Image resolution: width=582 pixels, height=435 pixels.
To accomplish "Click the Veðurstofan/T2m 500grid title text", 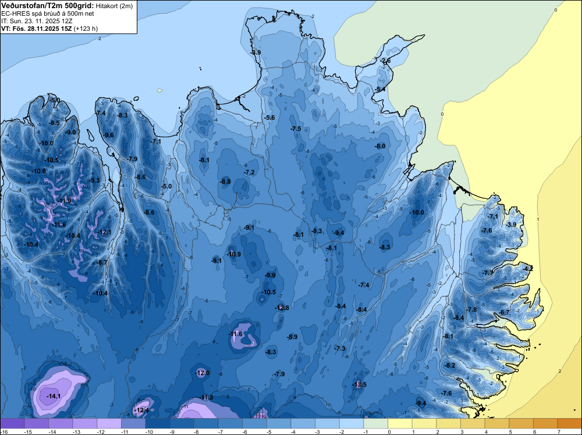I will [x=47, y=6].
